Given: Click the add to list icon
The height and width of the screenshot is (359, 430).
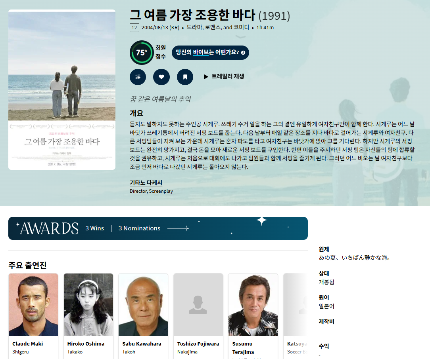Looking at the screenshot, I should (138, 77).
